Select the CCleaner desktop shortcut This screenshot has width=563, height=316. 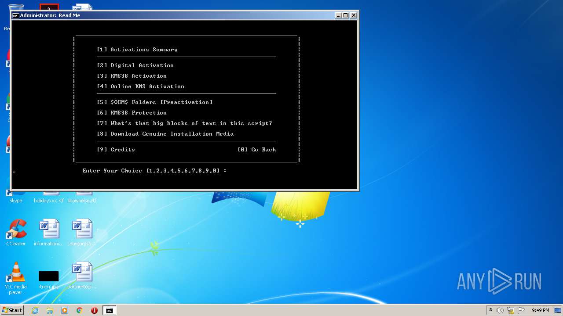[16, 233]
